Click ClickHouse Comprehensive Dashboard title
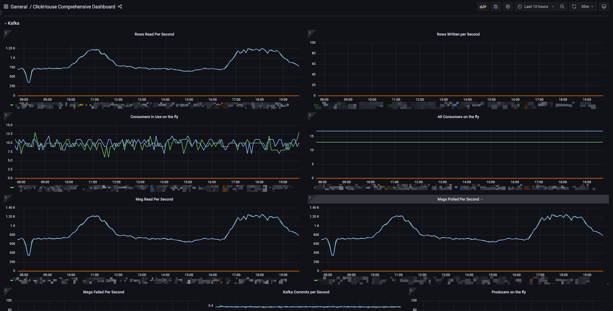Image resolution: width=613 pixels, height=311 pixels. tap(74, 7)
